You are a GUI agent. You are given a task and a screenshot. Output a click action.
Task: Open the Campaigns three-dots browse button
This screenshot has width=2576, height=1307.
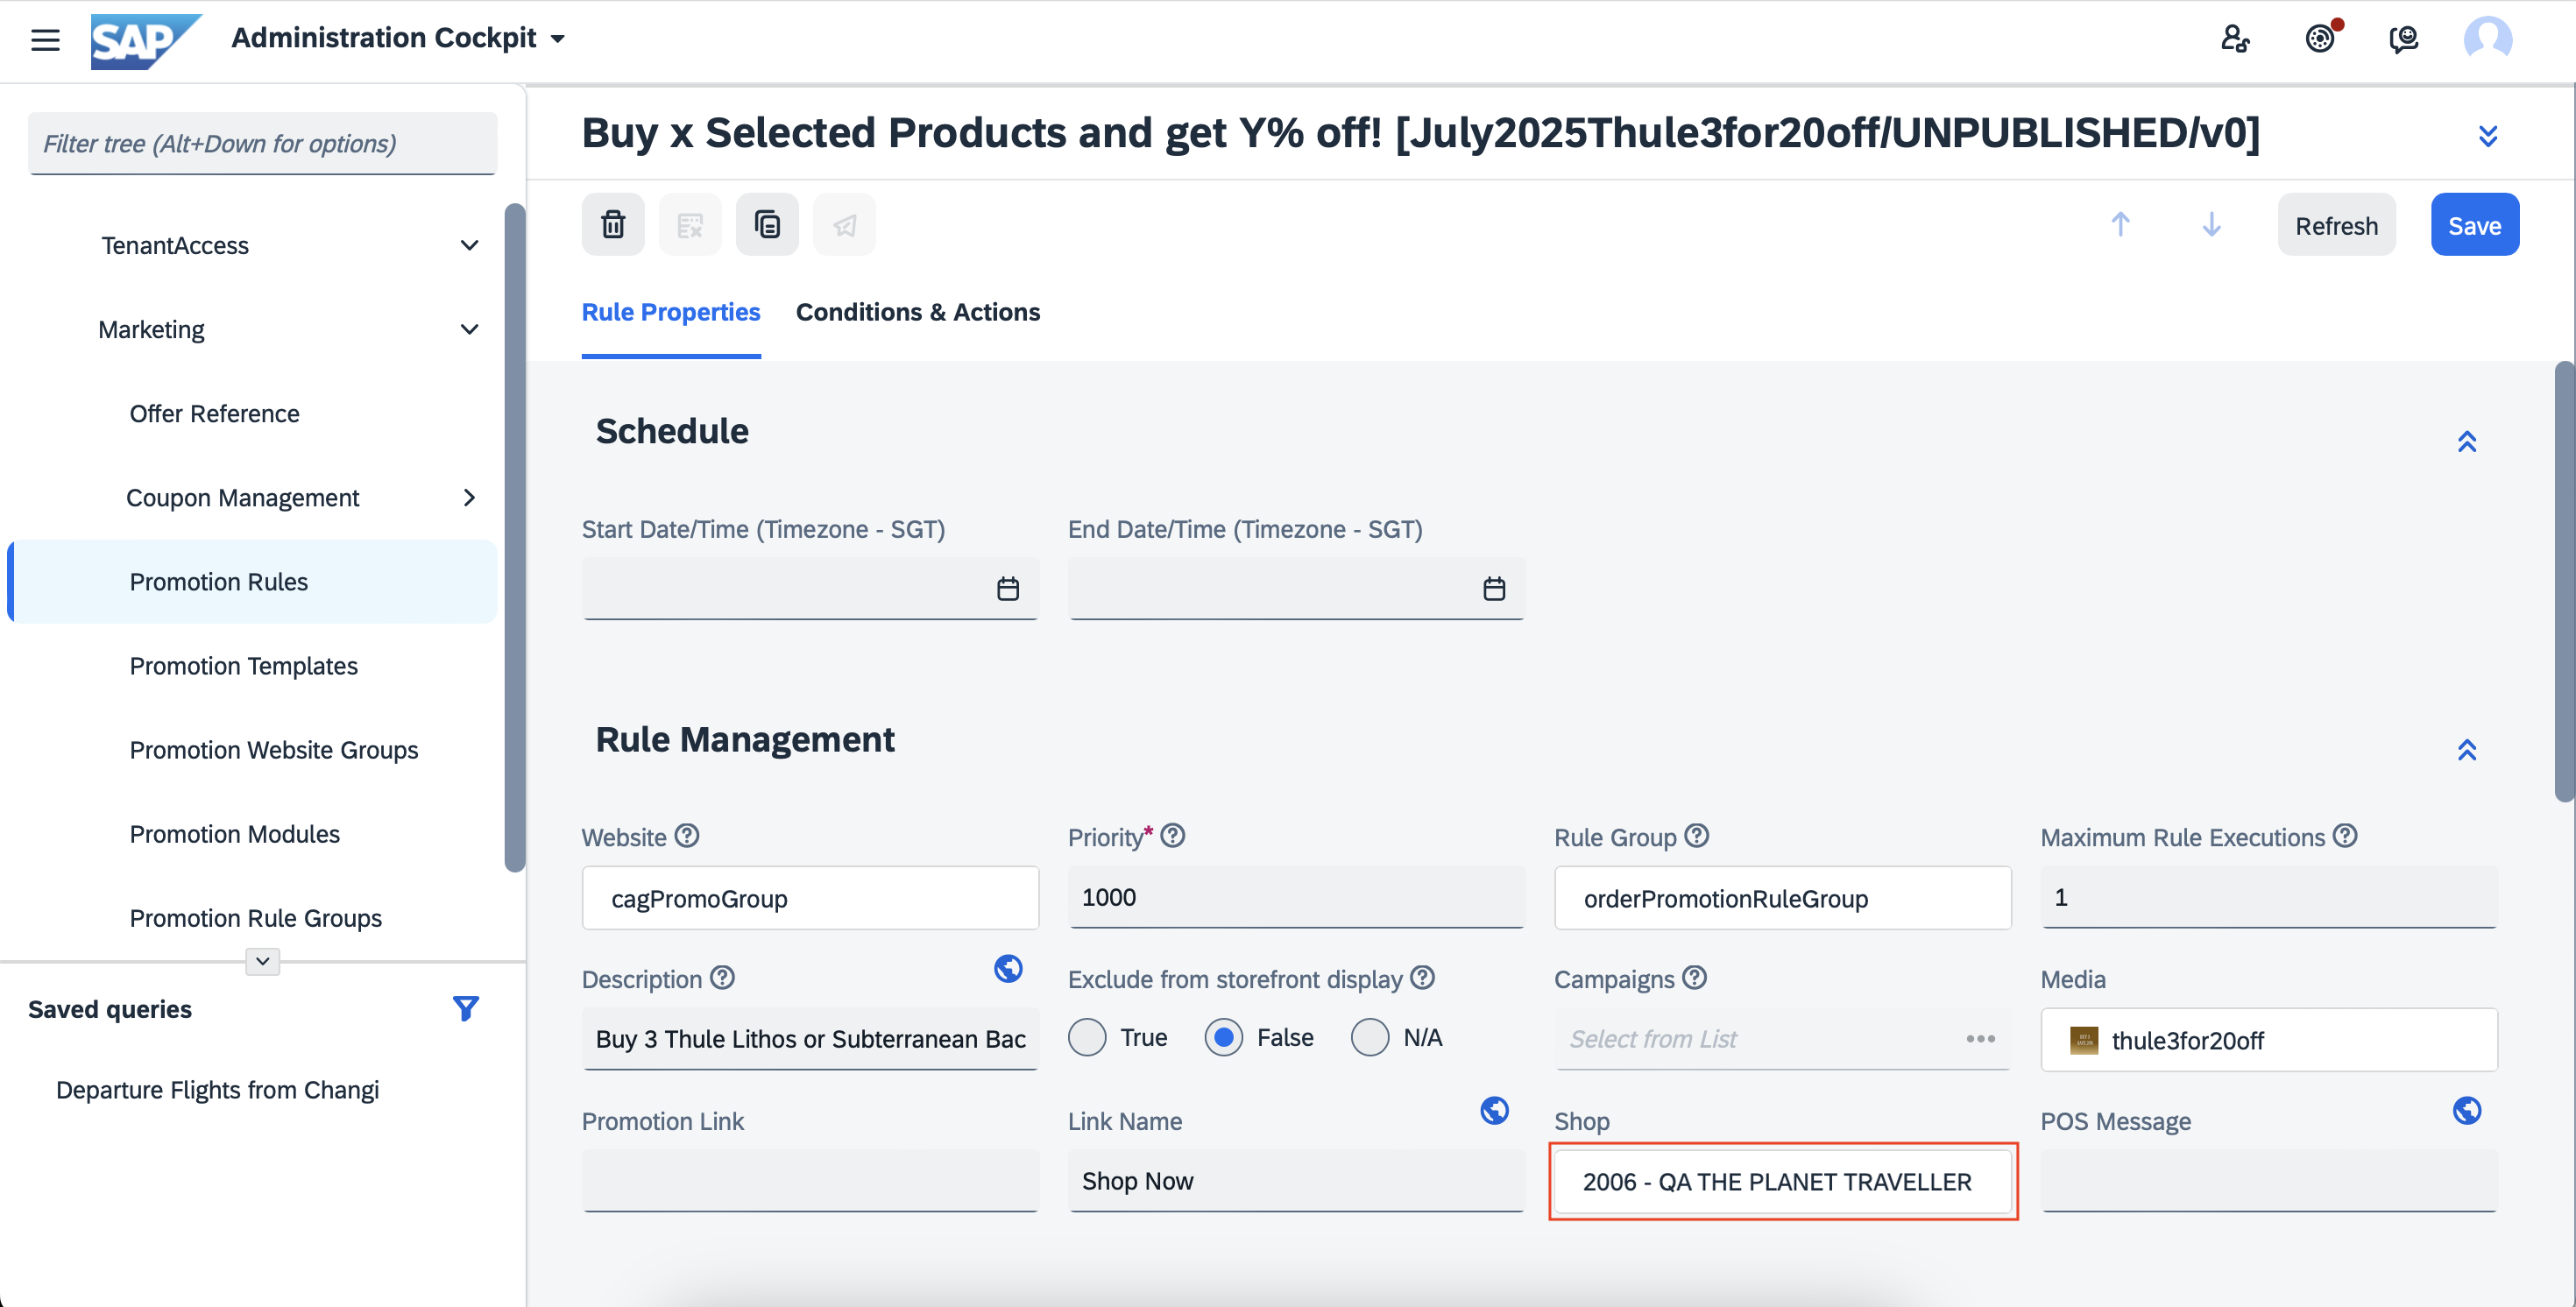coord(1980,1039)
